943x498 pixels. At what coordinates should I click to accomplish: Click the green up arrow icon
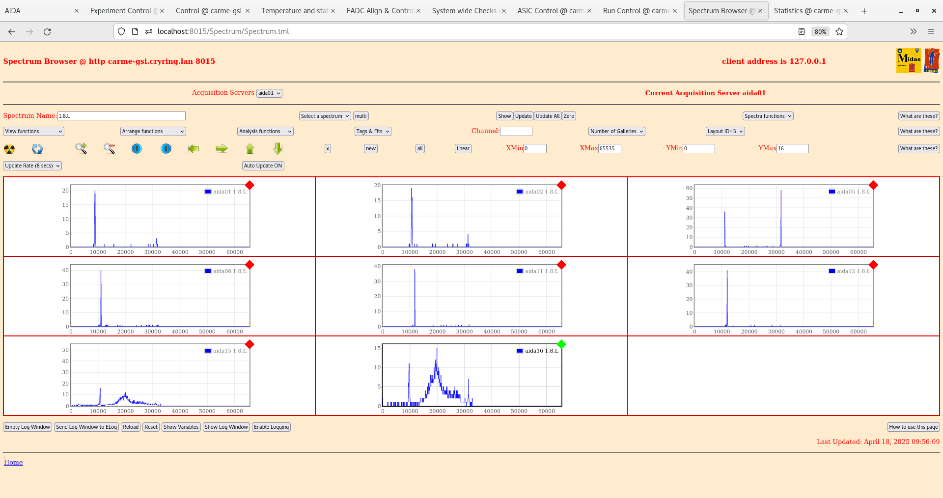[x=250, y=149]
